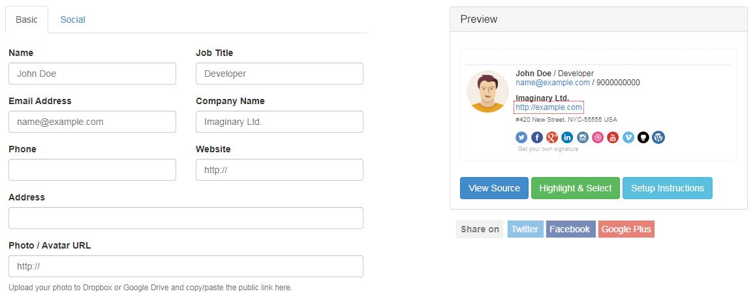Click the http://example.com link in preview

coord(548,107)
